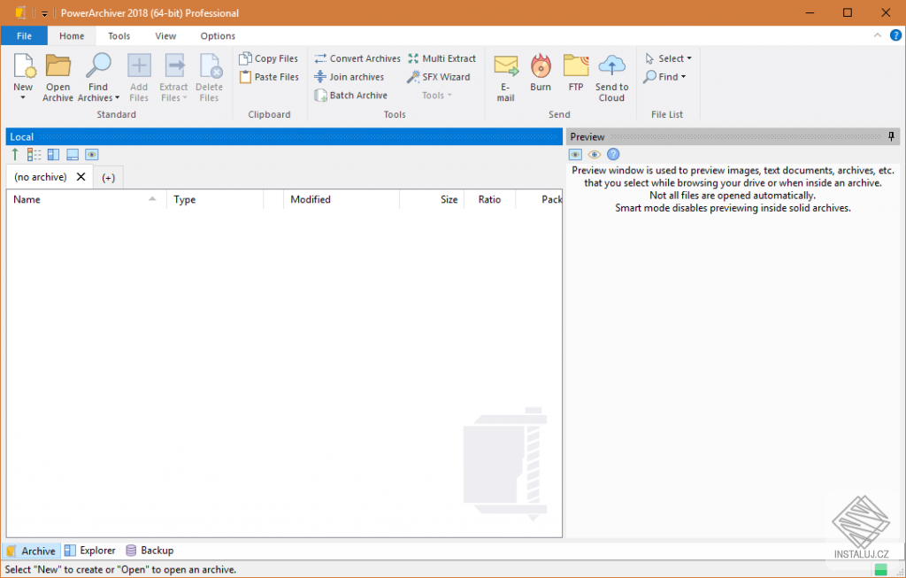Click the green status indicator in status bar
The width and height of the screenshot is (906, 578).
[x=880, y=570]
